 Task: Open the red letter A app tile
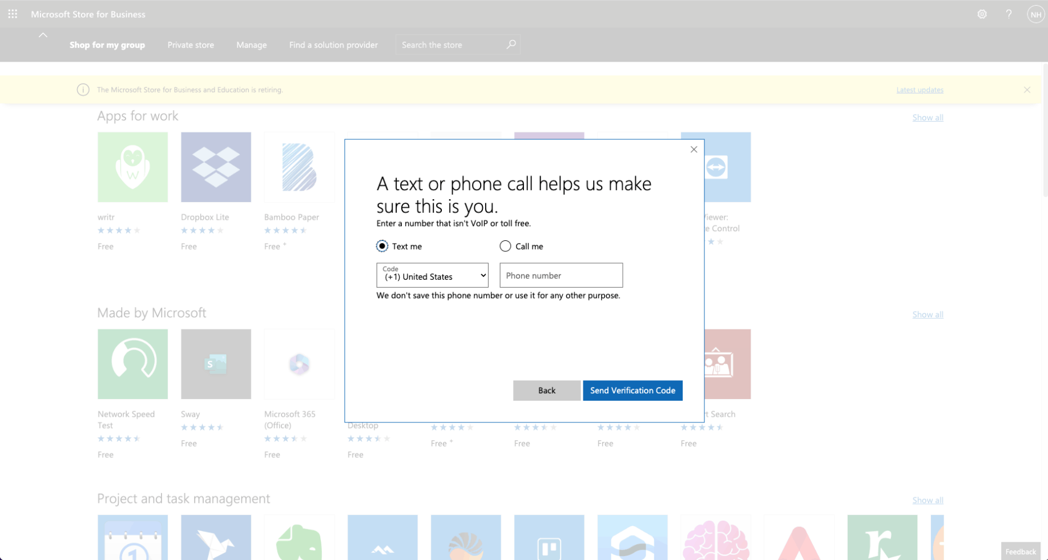point(799,537)
